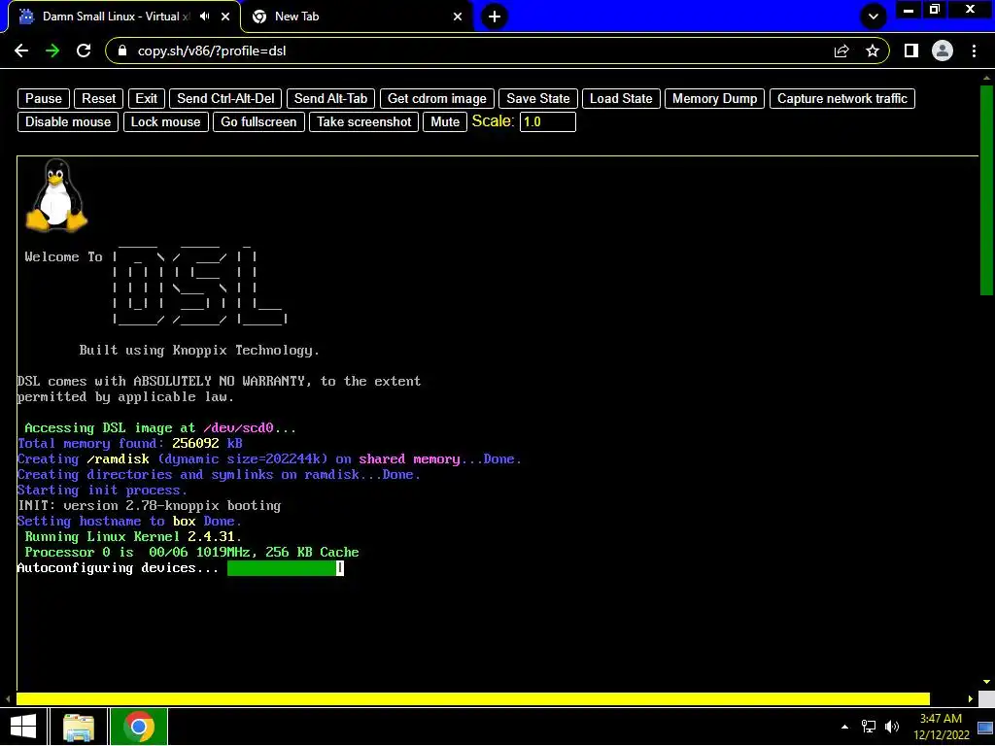
Task: Reload the page with the refresh icon
Action: pos(84,51)
